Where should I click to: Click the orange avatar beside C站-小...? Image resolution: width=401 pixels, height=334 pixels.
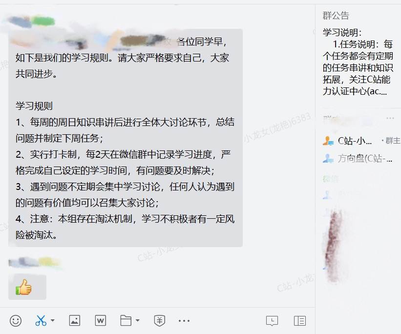328,141
